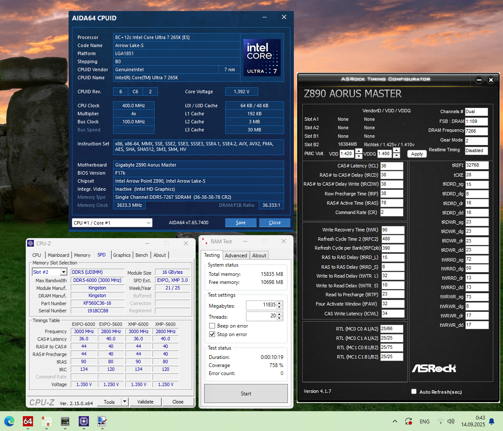
Task: Decrease VDDQ voltage with down arrow
Action: 396,156
